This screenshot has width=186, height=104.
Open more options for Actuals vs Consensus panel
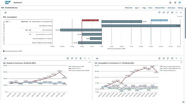pyautogui.click(x=89, y=58)
